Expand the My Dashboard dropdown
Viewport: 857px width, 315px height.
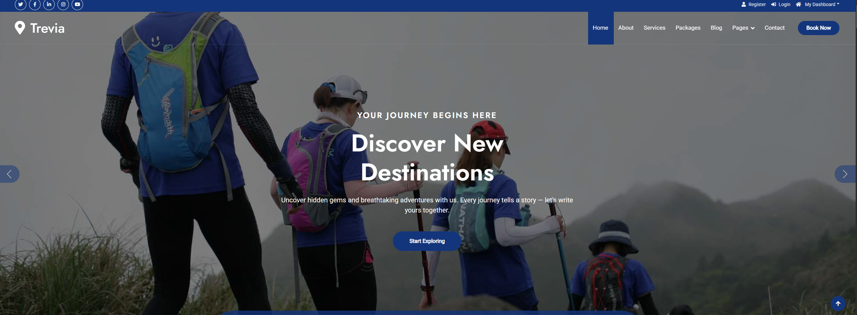coord(818,4)
